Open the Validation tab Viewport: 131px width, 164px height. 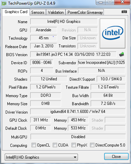click(56, 12)
